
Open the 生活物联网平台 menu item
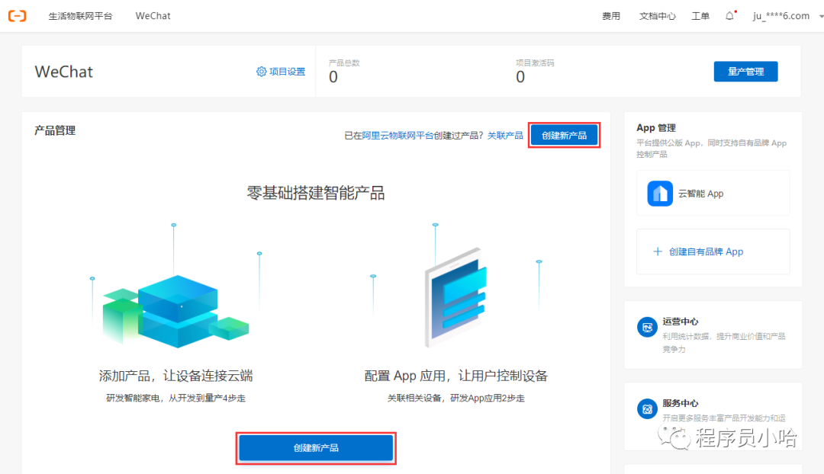click(x=80, y=16)
